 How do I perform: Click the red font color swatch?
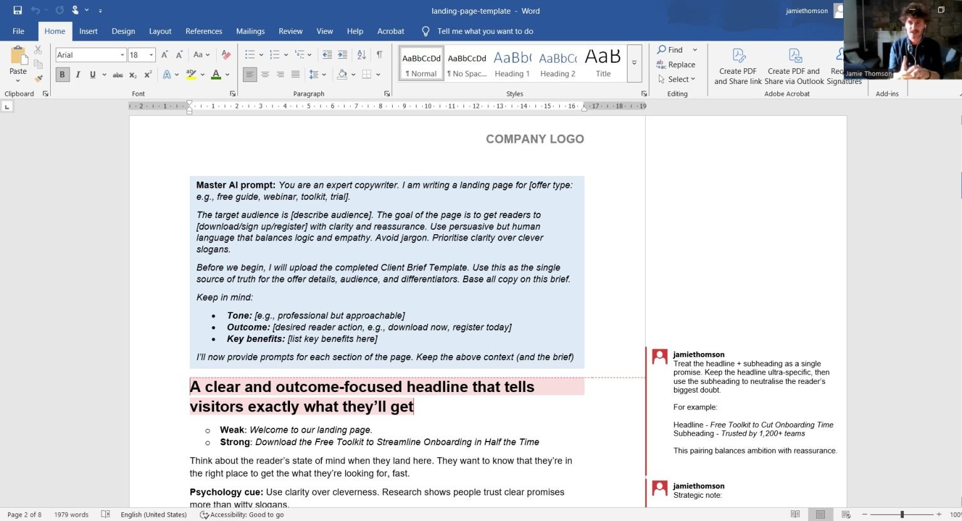216,75
